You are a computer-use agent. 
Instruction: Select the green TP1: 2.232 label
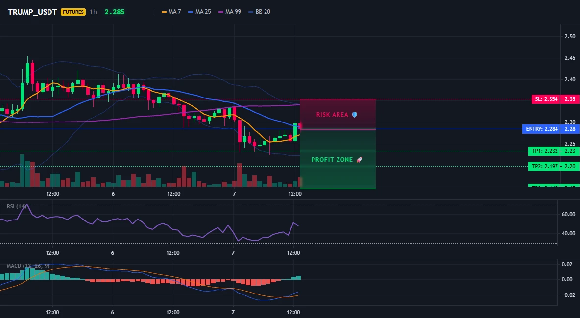click(x=544, y=151)
